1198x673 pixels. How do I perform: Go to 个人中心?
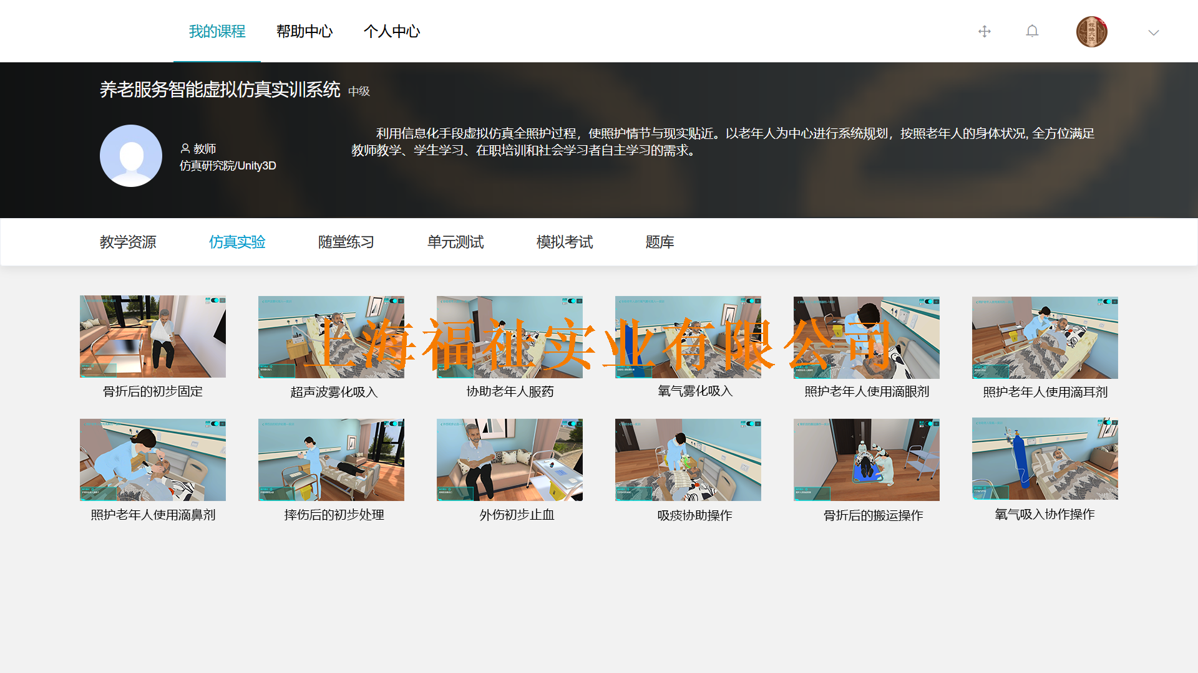pos(392,31)
